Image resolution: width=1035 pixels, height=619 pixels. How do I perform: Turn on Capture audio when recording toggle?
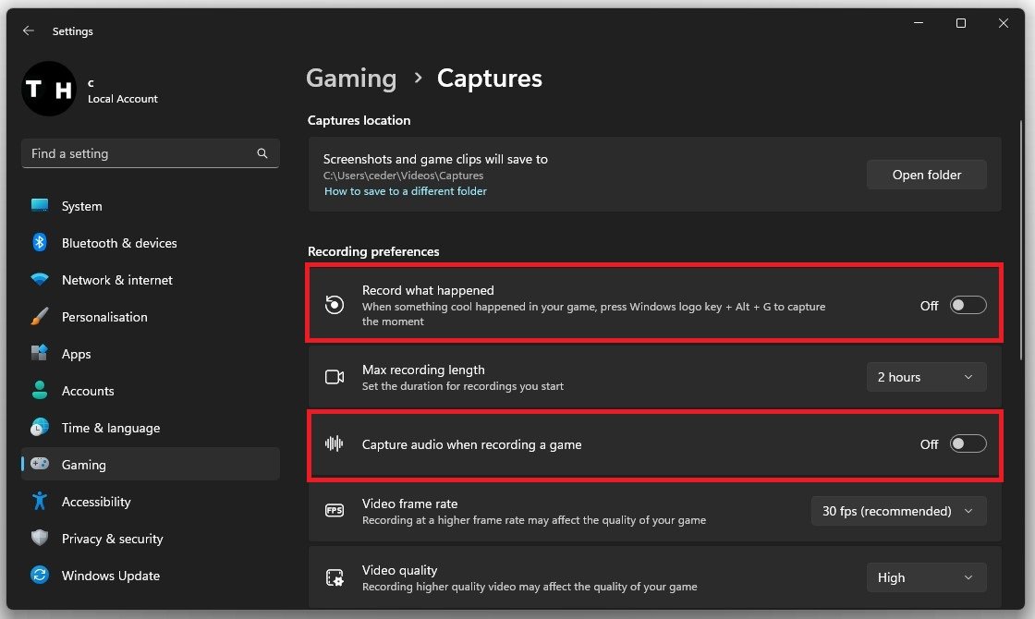tap(968, 444)
